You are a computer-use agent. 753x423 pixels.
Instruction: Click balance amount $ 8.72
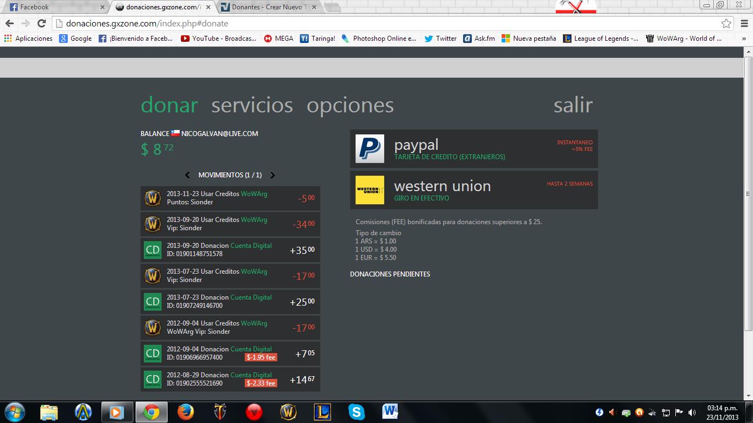(x=157, y=149)
